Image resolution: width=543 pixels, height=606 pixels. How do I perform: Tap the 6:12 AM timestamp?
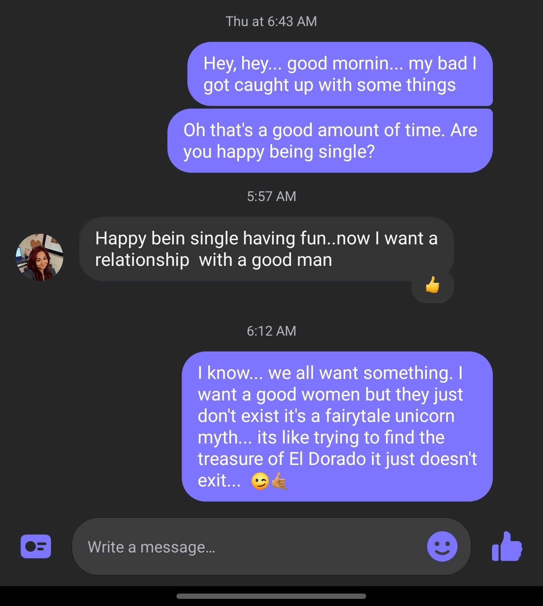[x=271, y=331]
